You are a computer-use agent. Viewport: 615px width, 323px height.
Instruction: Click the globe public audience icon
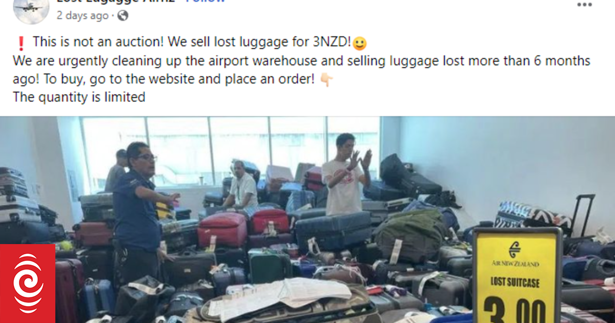pyautogui.click(x=122, y=15)
